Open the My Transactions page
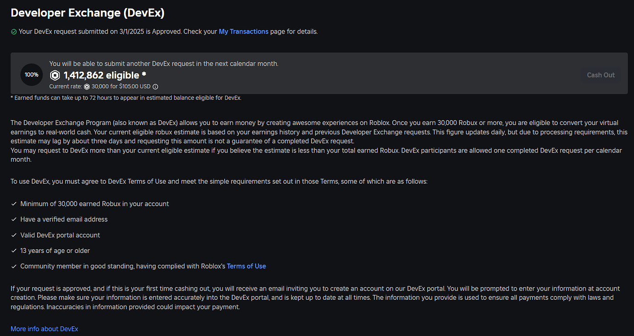The image size is (634, 336). click(x=243, y=31)
